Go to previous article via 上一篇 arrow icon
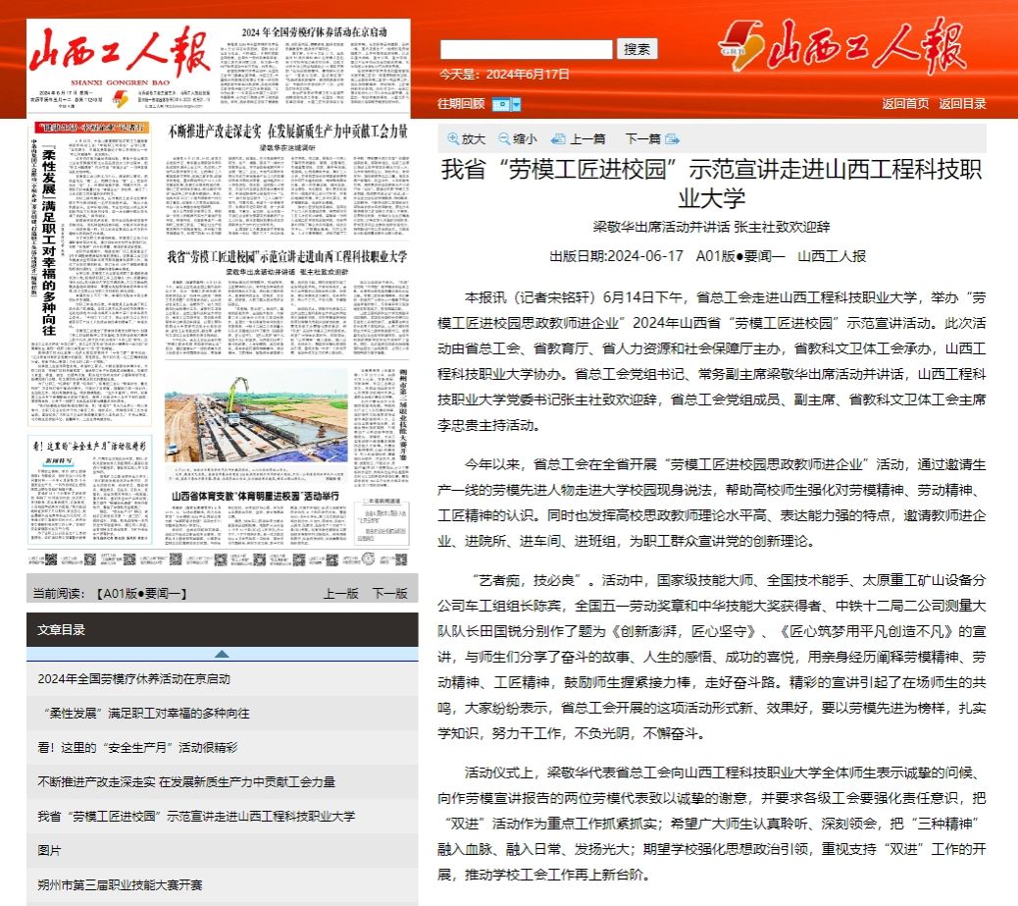This screenshot has width=1018, height=906. coord(558,139)
